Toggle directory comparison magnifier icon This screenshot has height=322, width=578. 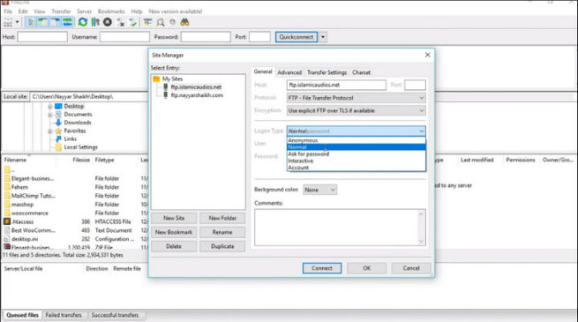tap(161, 22)
